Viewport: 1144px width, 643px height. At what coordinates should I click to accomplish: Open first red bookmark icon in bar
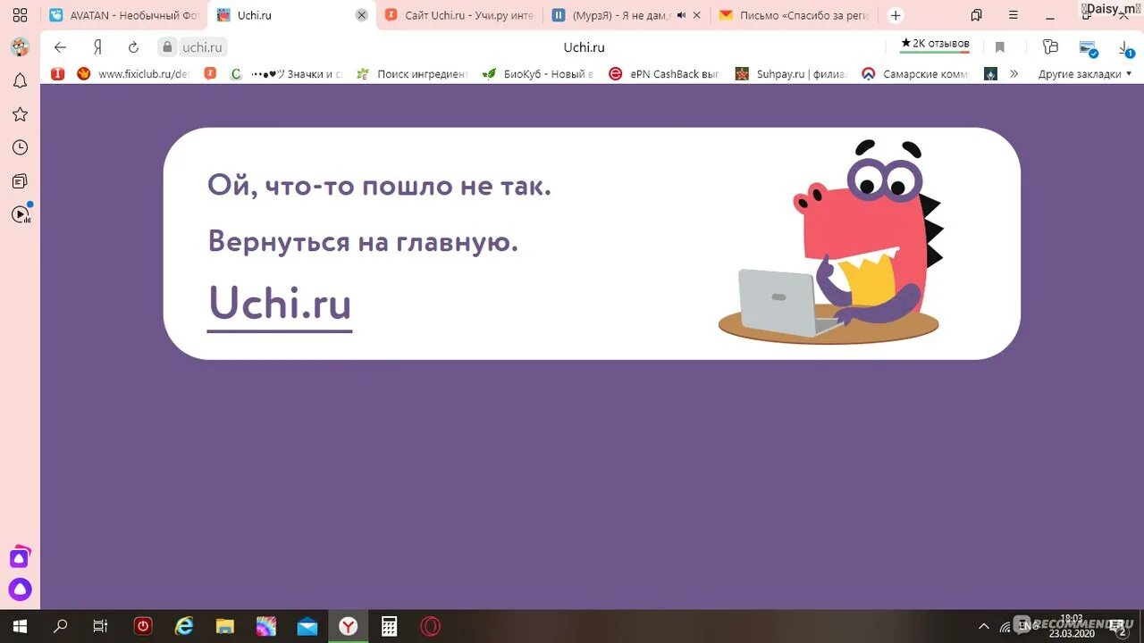coord(57,74)
